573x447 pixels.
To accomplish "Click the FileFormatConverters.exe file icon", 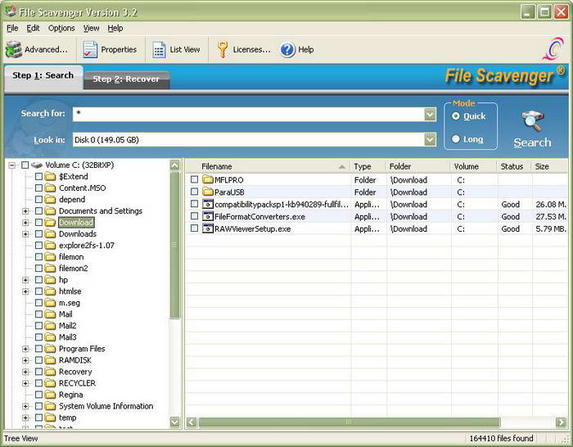I will 208,216.
